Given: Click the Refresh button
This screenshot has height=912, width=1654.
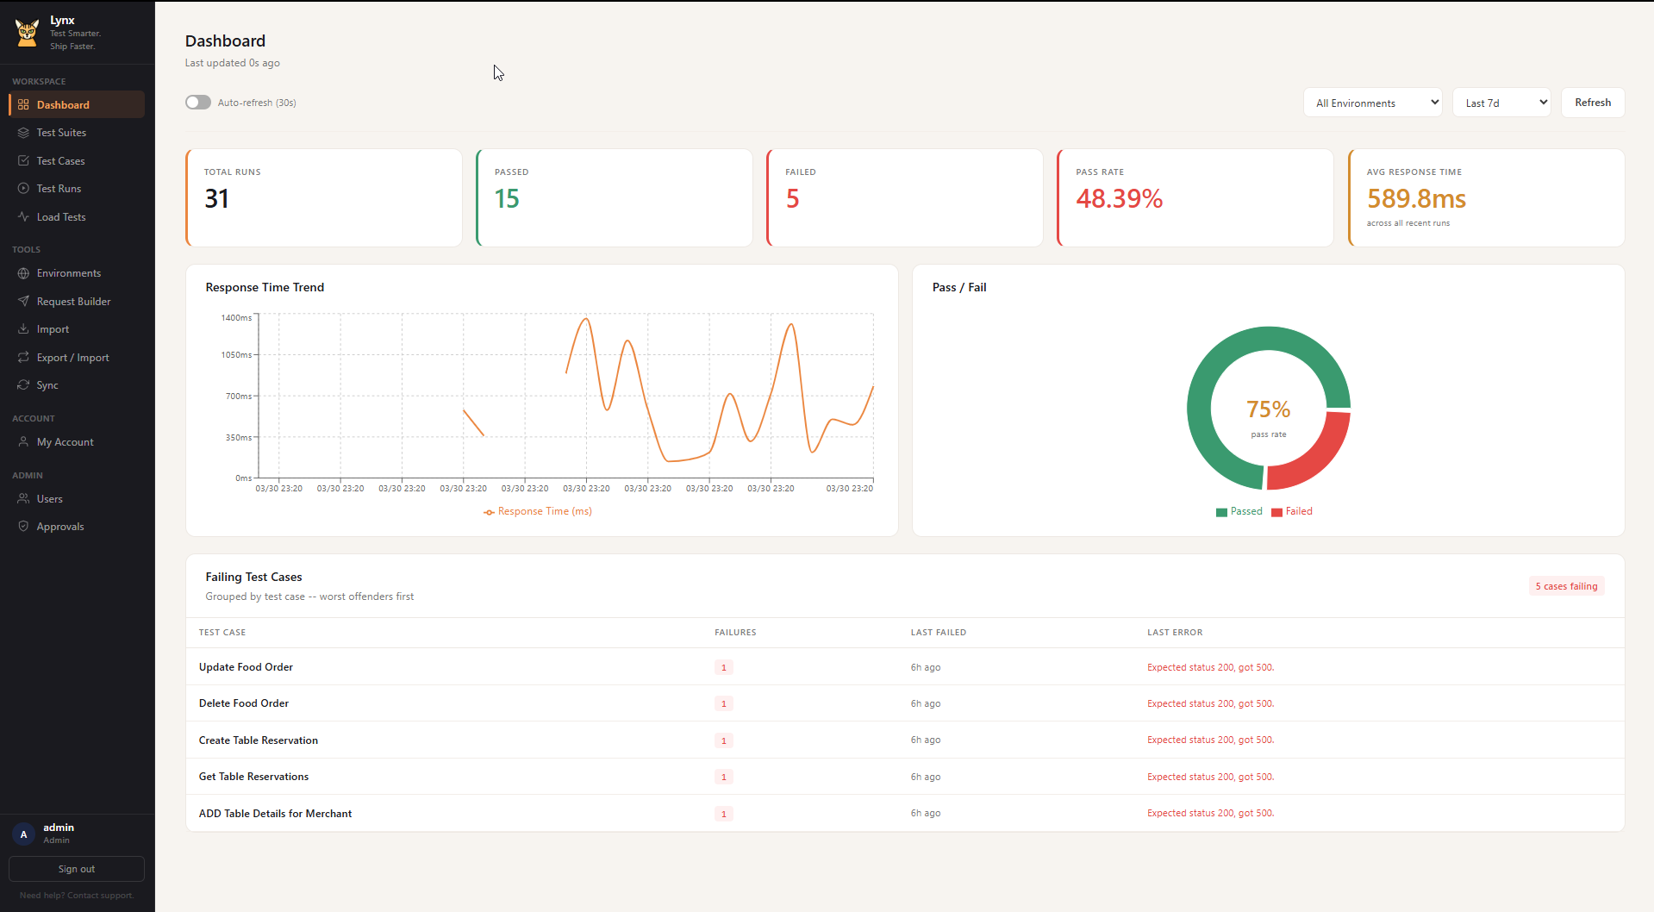Looking at the screenshot, I should [1592, 102].
